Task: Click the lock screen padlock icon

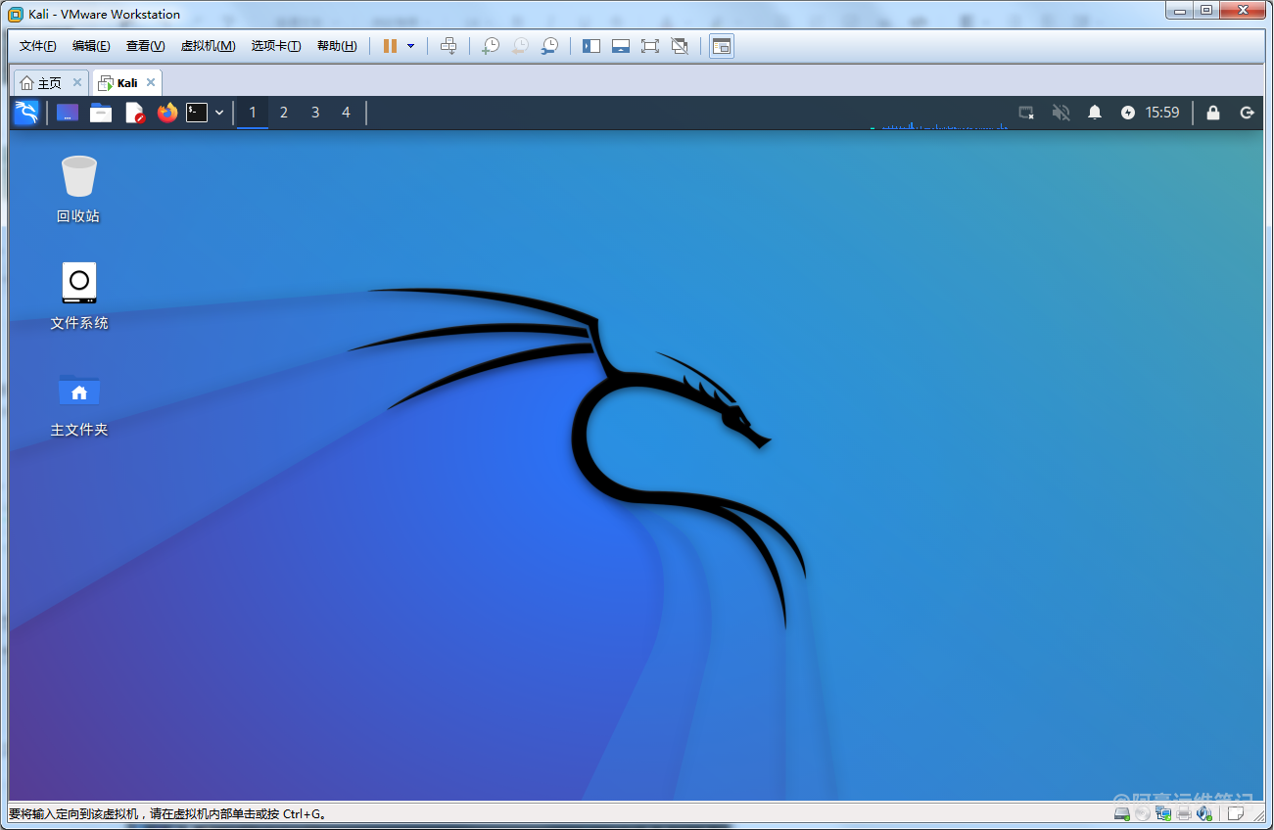Action: coord(1213,113)
